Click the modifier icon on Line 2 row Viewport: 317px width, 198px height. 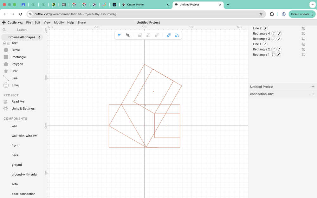coord(303,28)
